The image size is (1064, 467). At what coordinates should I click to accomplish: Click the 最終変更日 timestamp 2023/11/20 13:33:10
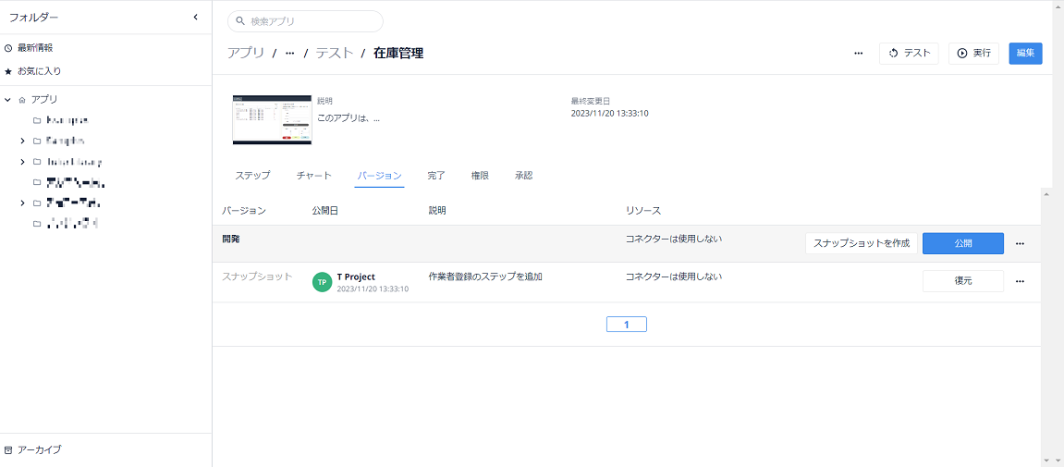610,114
